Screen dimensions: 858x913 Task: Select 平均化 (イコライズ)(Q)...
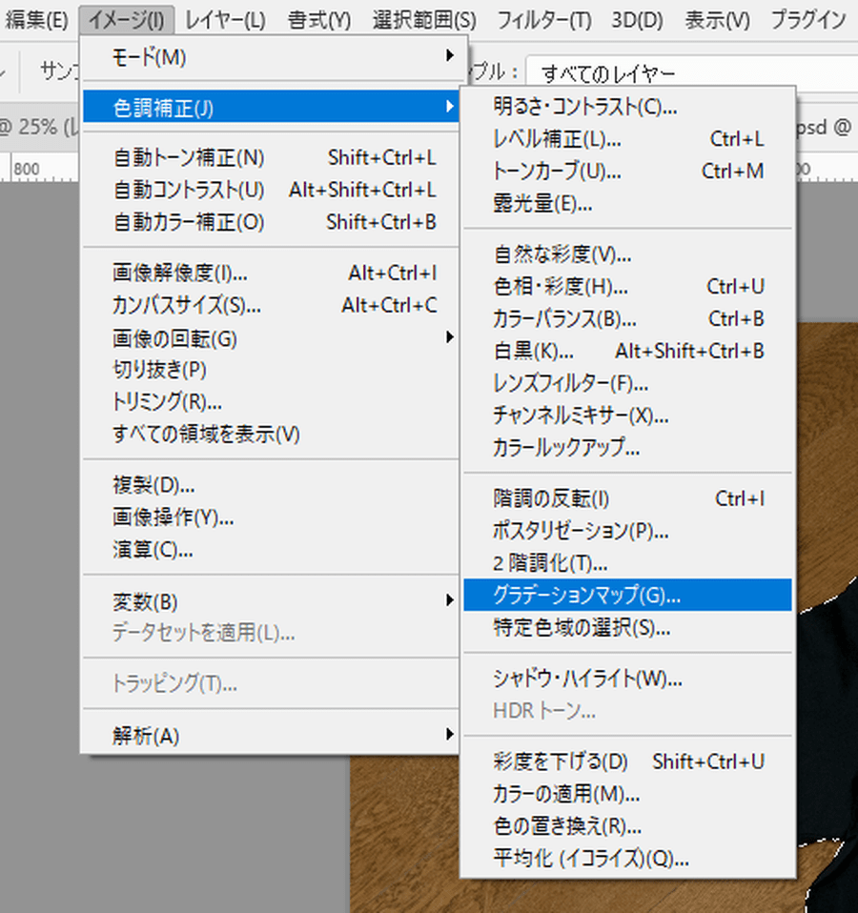point(627,859)
